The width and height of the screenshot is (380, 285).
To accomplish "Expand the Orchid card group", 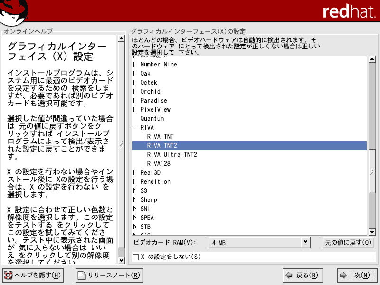I will pos(135,92).
